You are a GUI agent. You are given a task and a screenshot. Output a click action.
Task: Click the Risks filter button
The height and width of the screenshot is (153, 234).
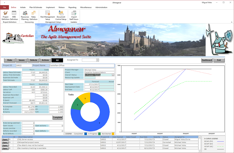coord(10,60)
